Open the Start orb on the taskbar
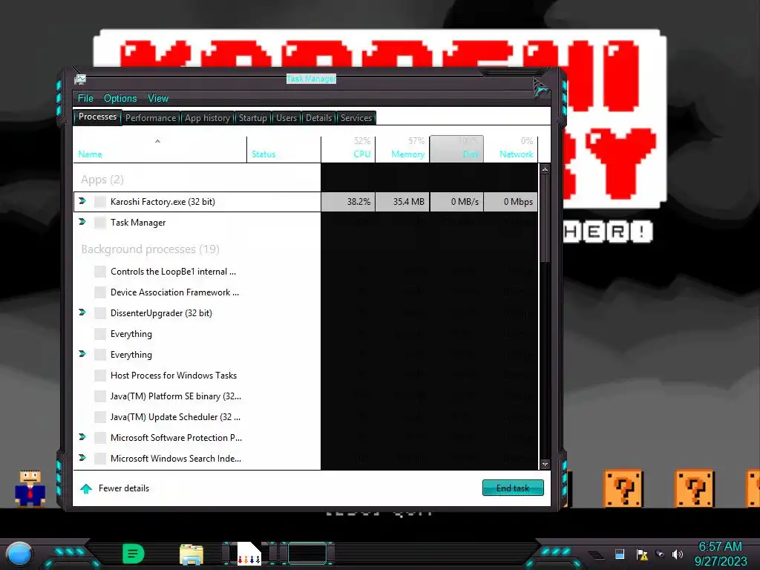 pyautogui.click(x=19, y=554)
